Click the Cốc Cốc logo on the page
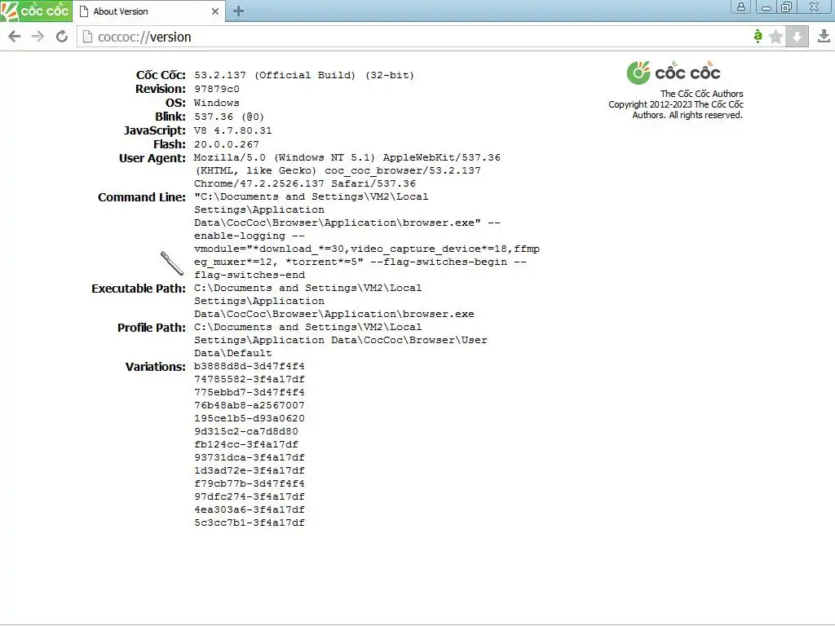The width and height of the screenshot is (835, 626). tap(674, 73)
